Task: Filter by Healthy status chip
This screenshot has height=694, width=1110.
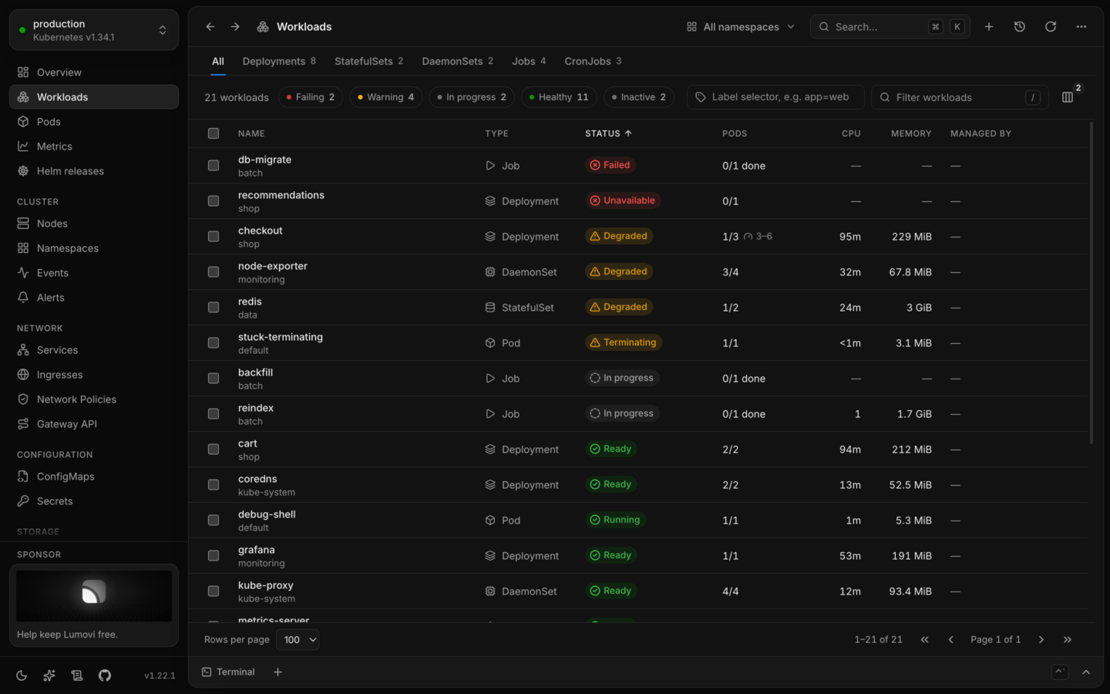Action: [x=559, y=97]
